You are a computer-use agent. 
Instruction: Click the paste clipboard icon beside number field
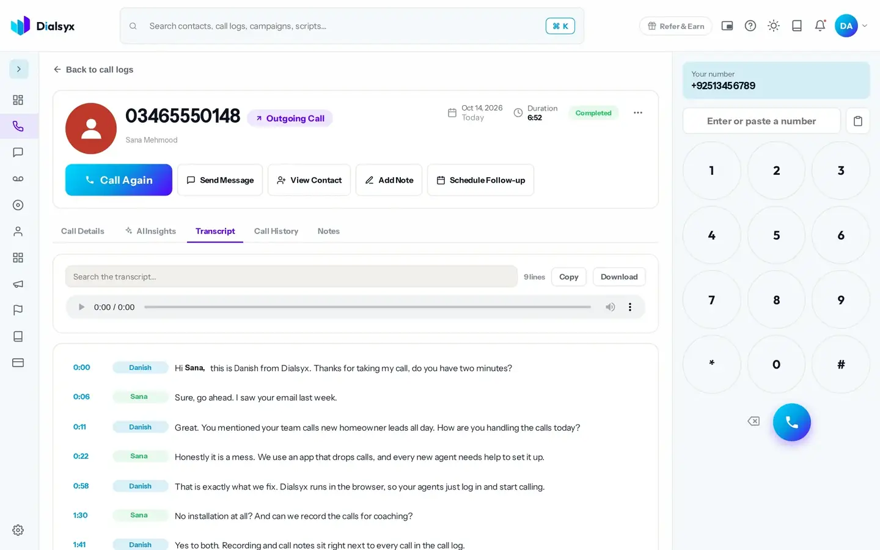coord(858,121)
